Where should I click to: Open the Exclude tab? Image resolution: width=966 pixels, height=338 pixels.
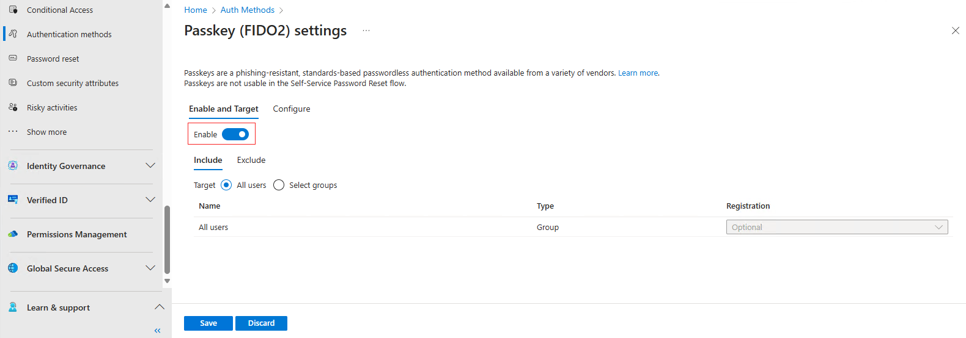coord(251,160)
